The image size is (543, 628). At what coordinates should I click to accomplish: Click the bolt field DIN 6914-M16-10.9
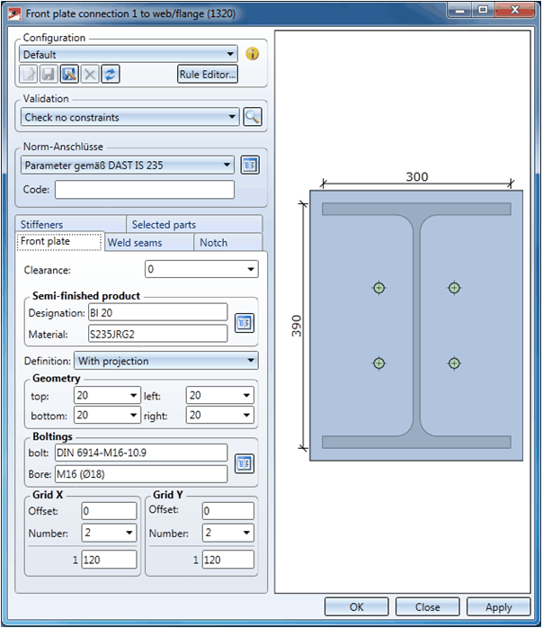(141, 453)
